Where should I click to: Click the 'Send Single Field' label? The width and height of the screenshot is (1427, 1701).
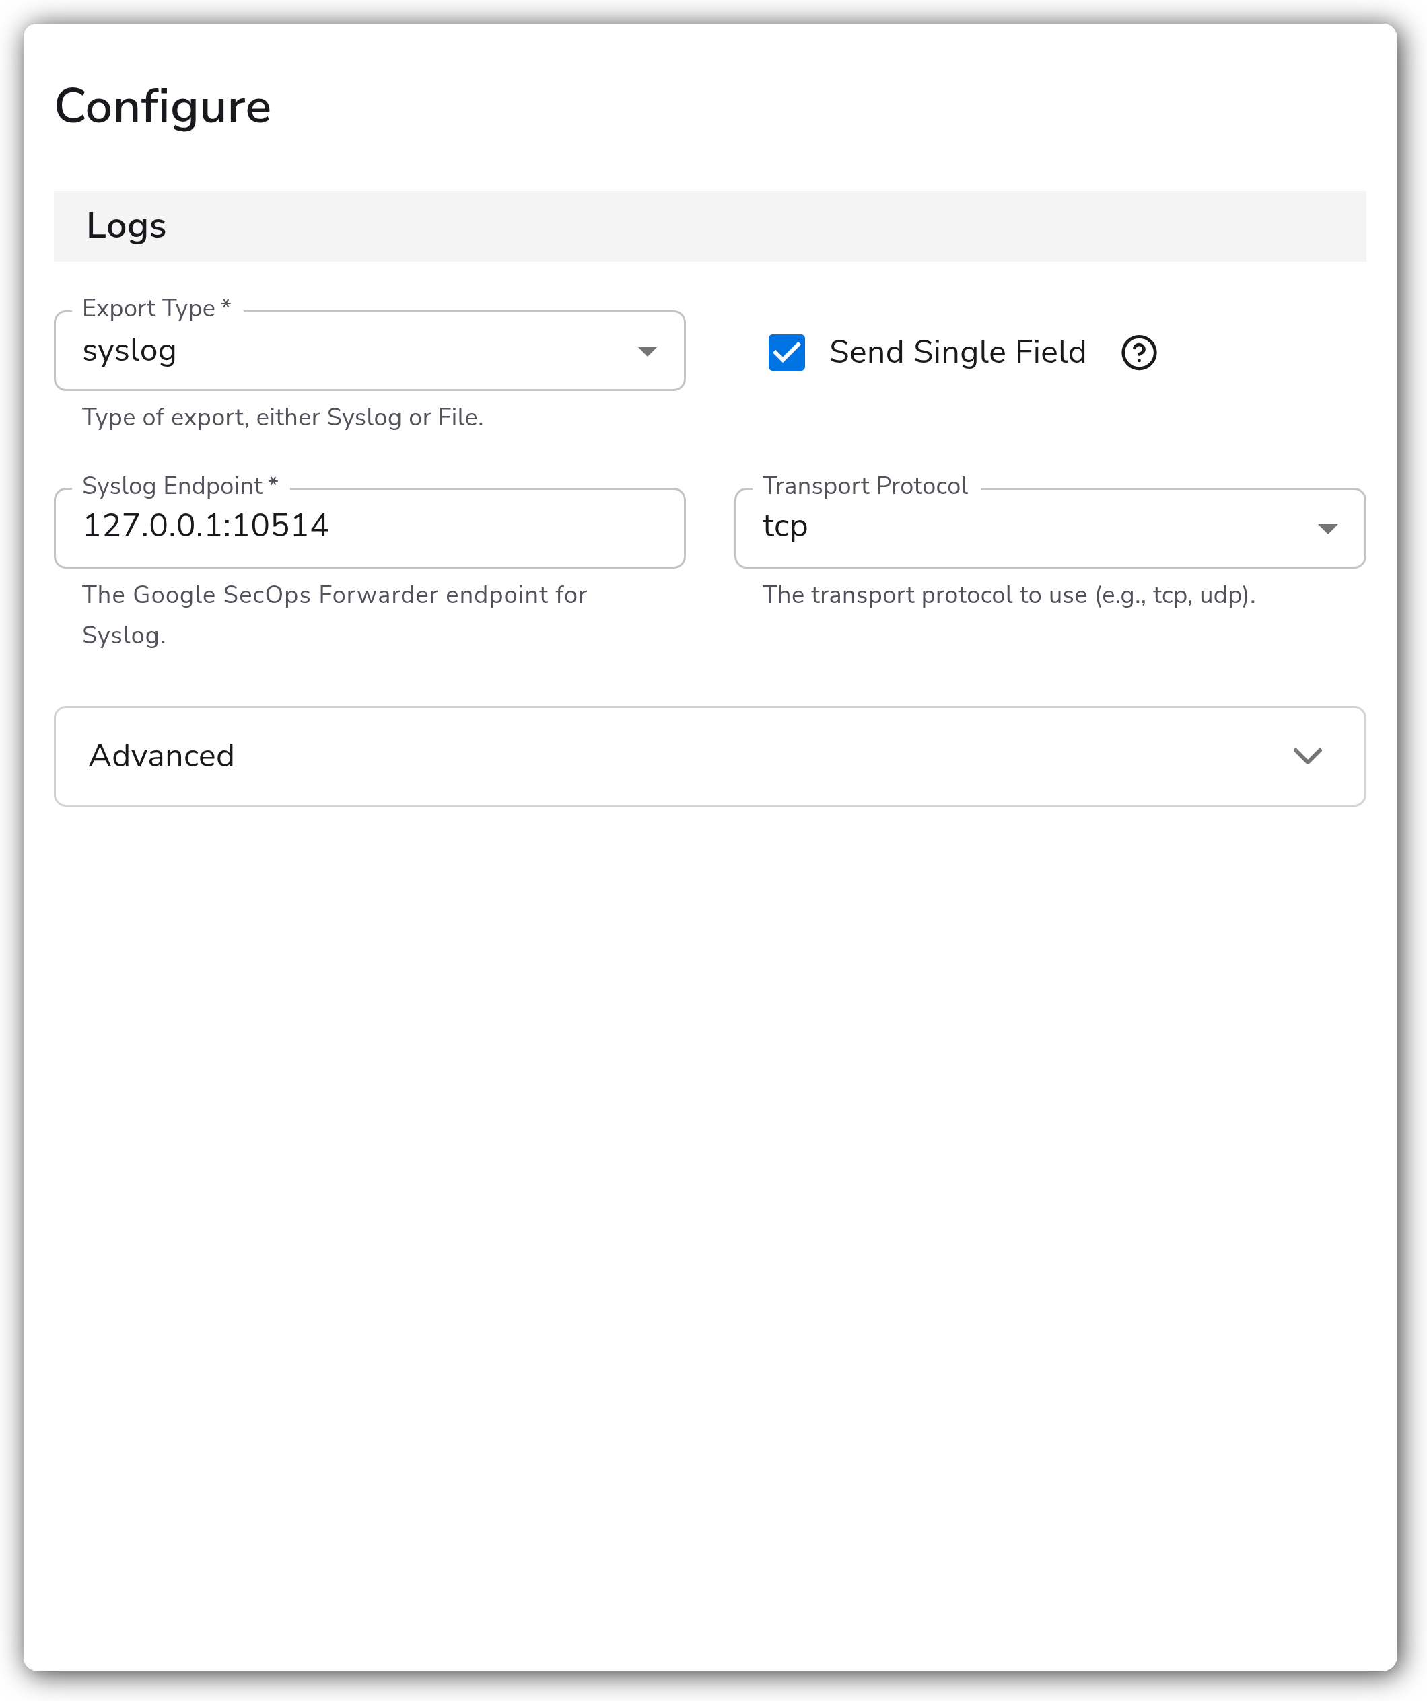click(957, 353)
